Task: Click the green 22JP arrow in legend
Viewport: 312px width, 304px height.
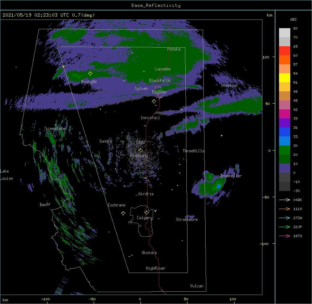Action: click(284, 227)
